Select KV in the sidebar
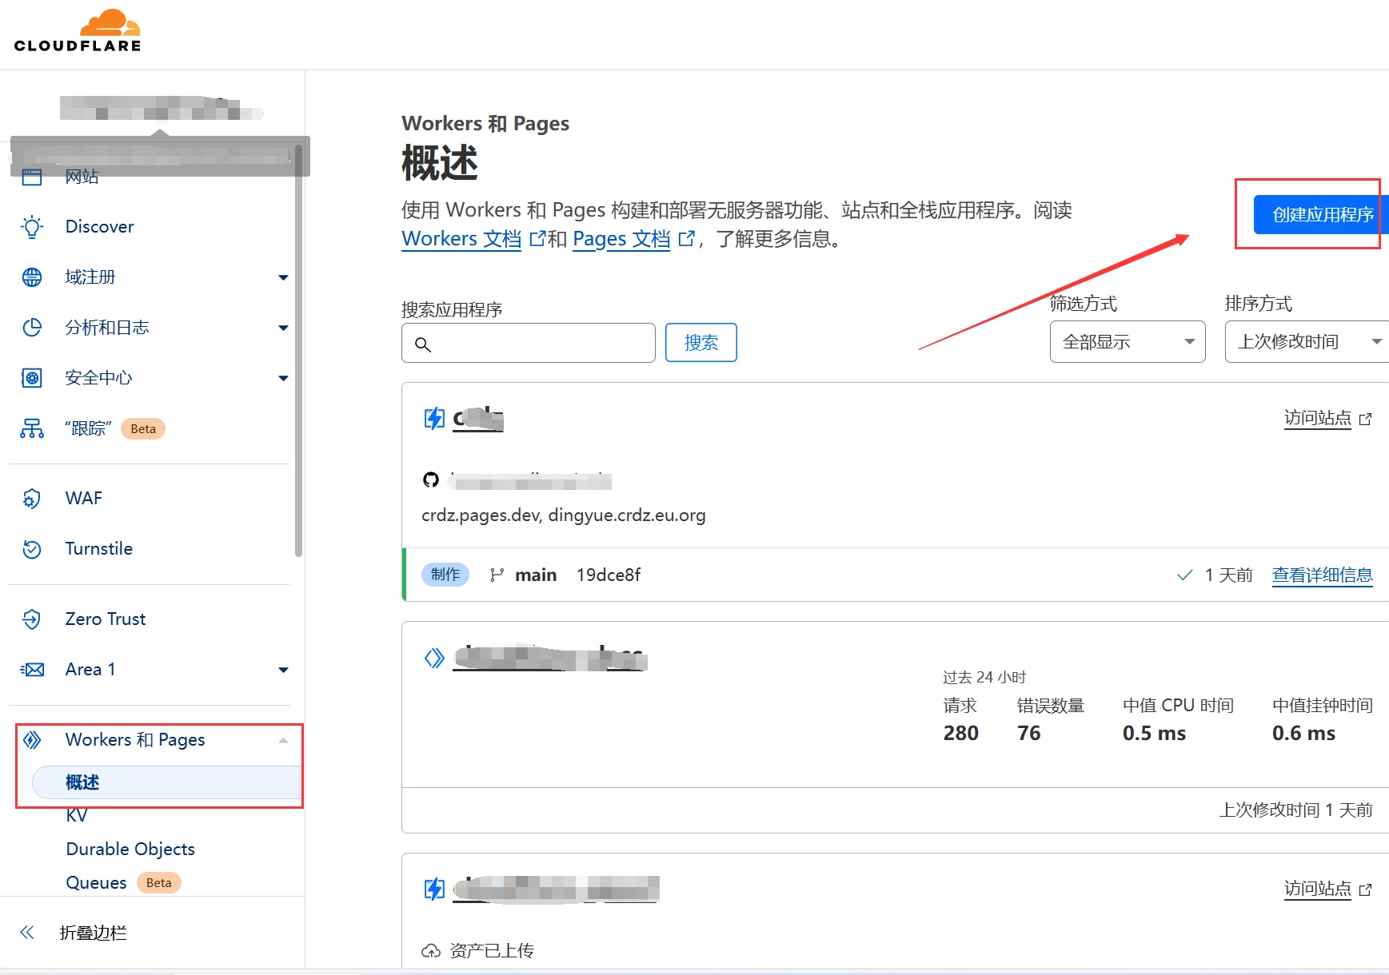This screenshot has width=1389, height=975. click(x=77, y=816)
